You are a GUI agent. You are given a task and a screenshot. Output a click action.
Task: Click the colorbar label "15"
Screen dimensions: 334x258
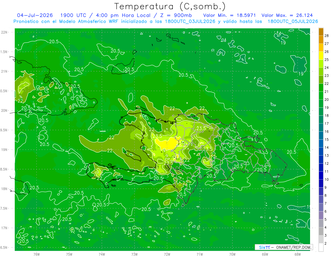click(327, 139)
